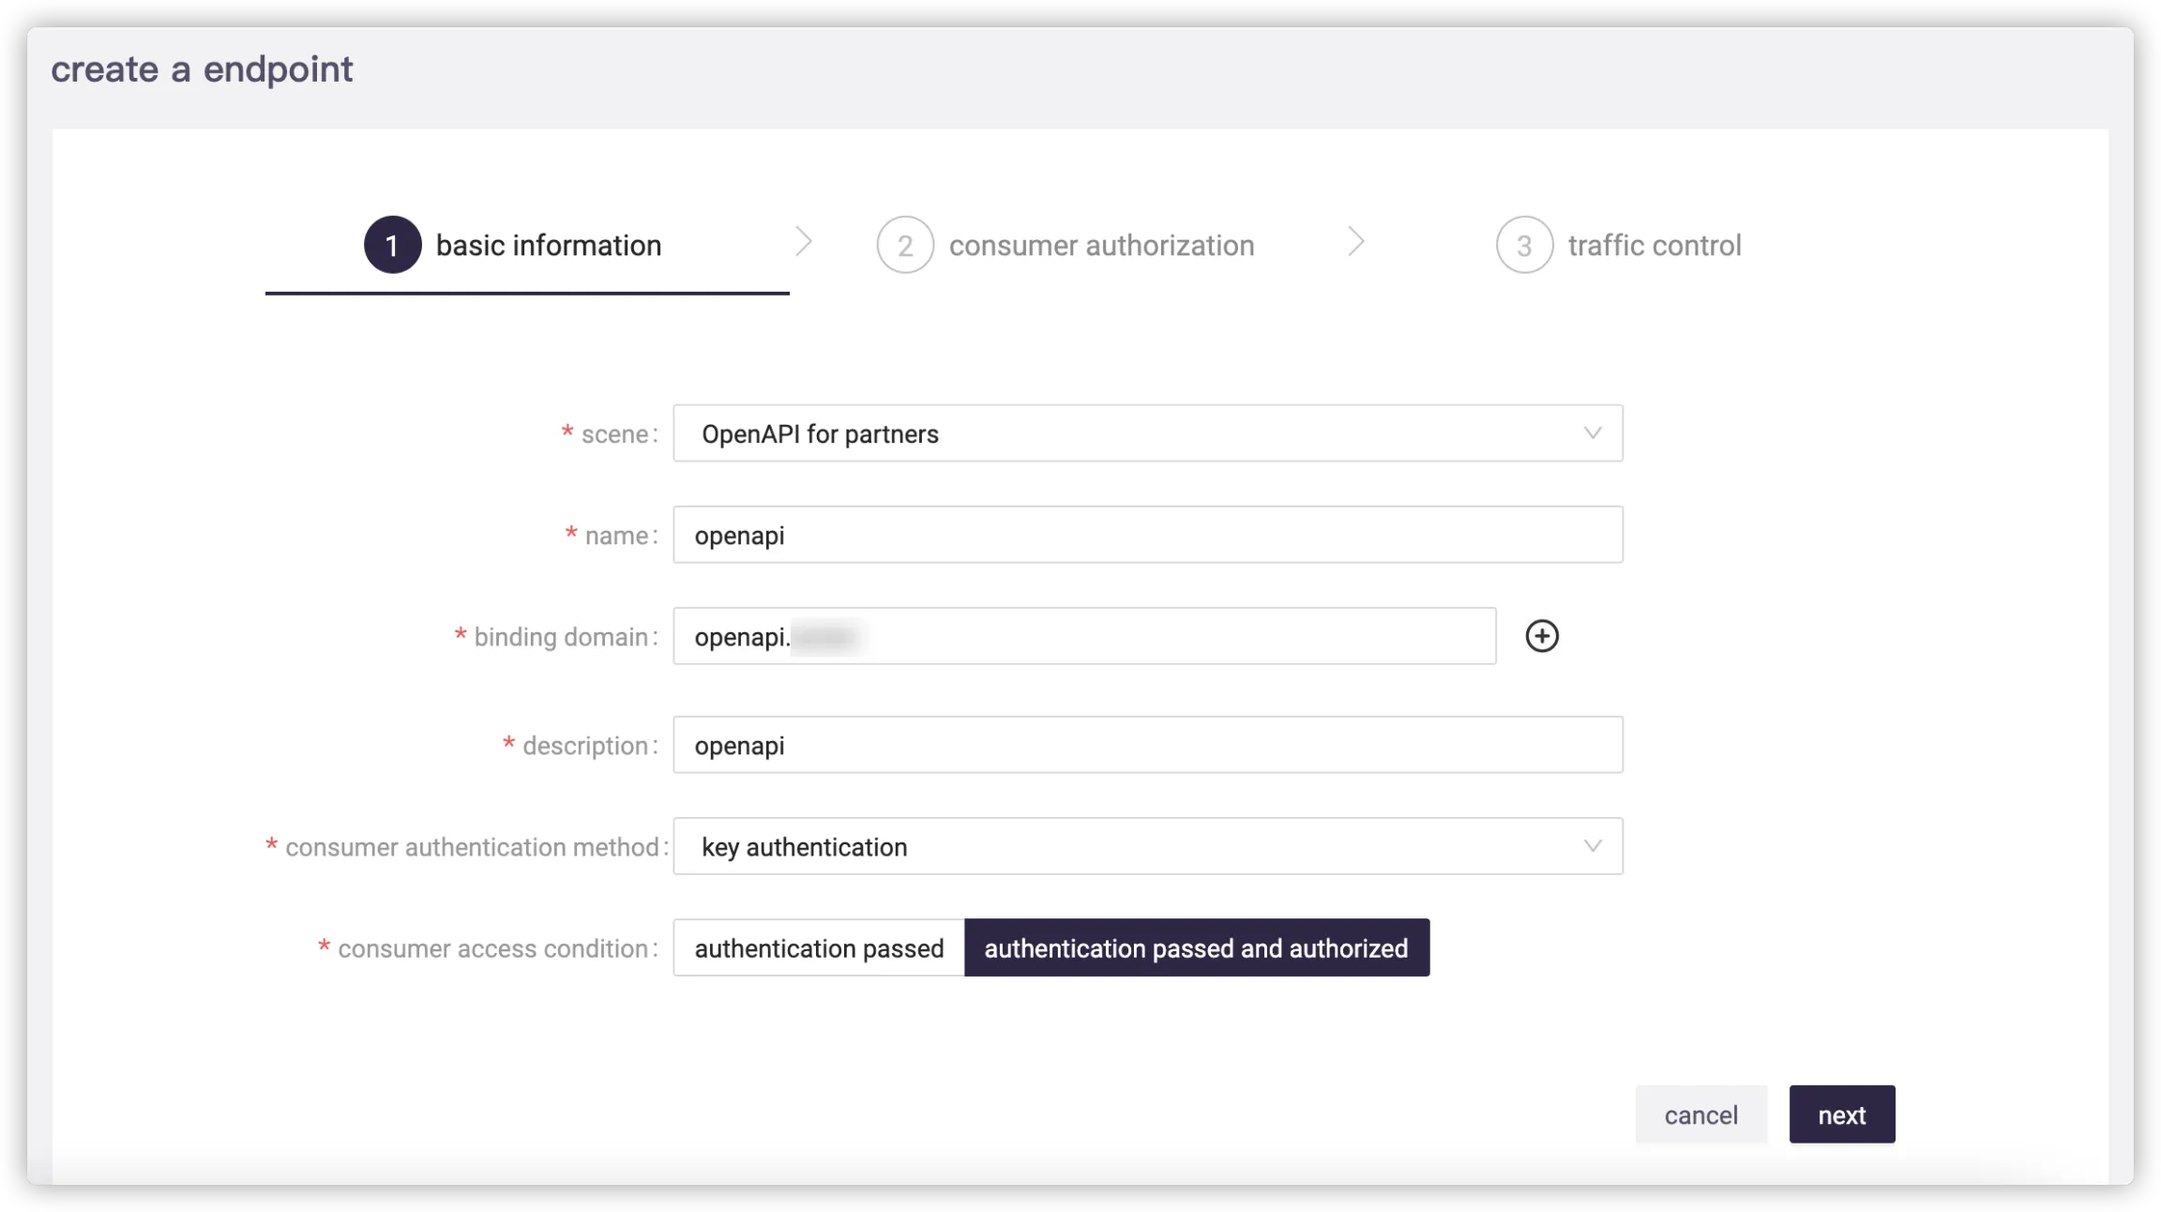Switch to consumer authorization step
The image size is (2161, 1212).
(x=1101, y=246)
